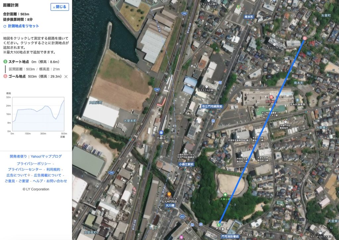Click the リンガーハット restaurant pin icon
Screen dimensions: 339x240
pos(169,195)
